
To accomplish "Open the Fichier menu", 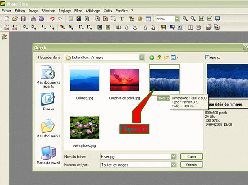I will 6,11.
